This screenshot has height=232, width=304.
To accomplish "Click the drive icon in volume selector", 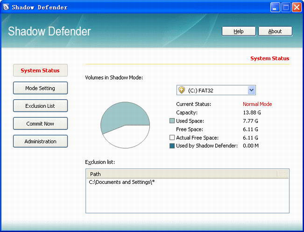I will (x=181, y=90).
